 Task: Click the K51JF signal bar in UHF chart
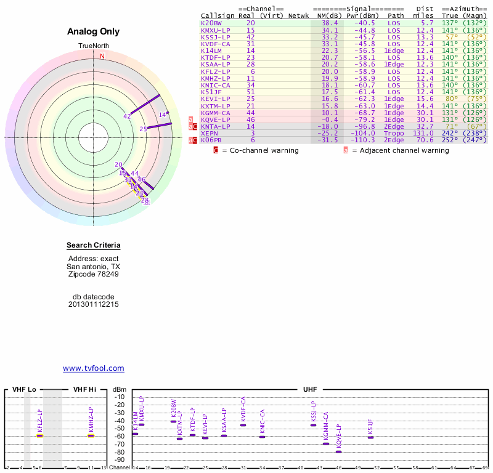click(371, 437)
